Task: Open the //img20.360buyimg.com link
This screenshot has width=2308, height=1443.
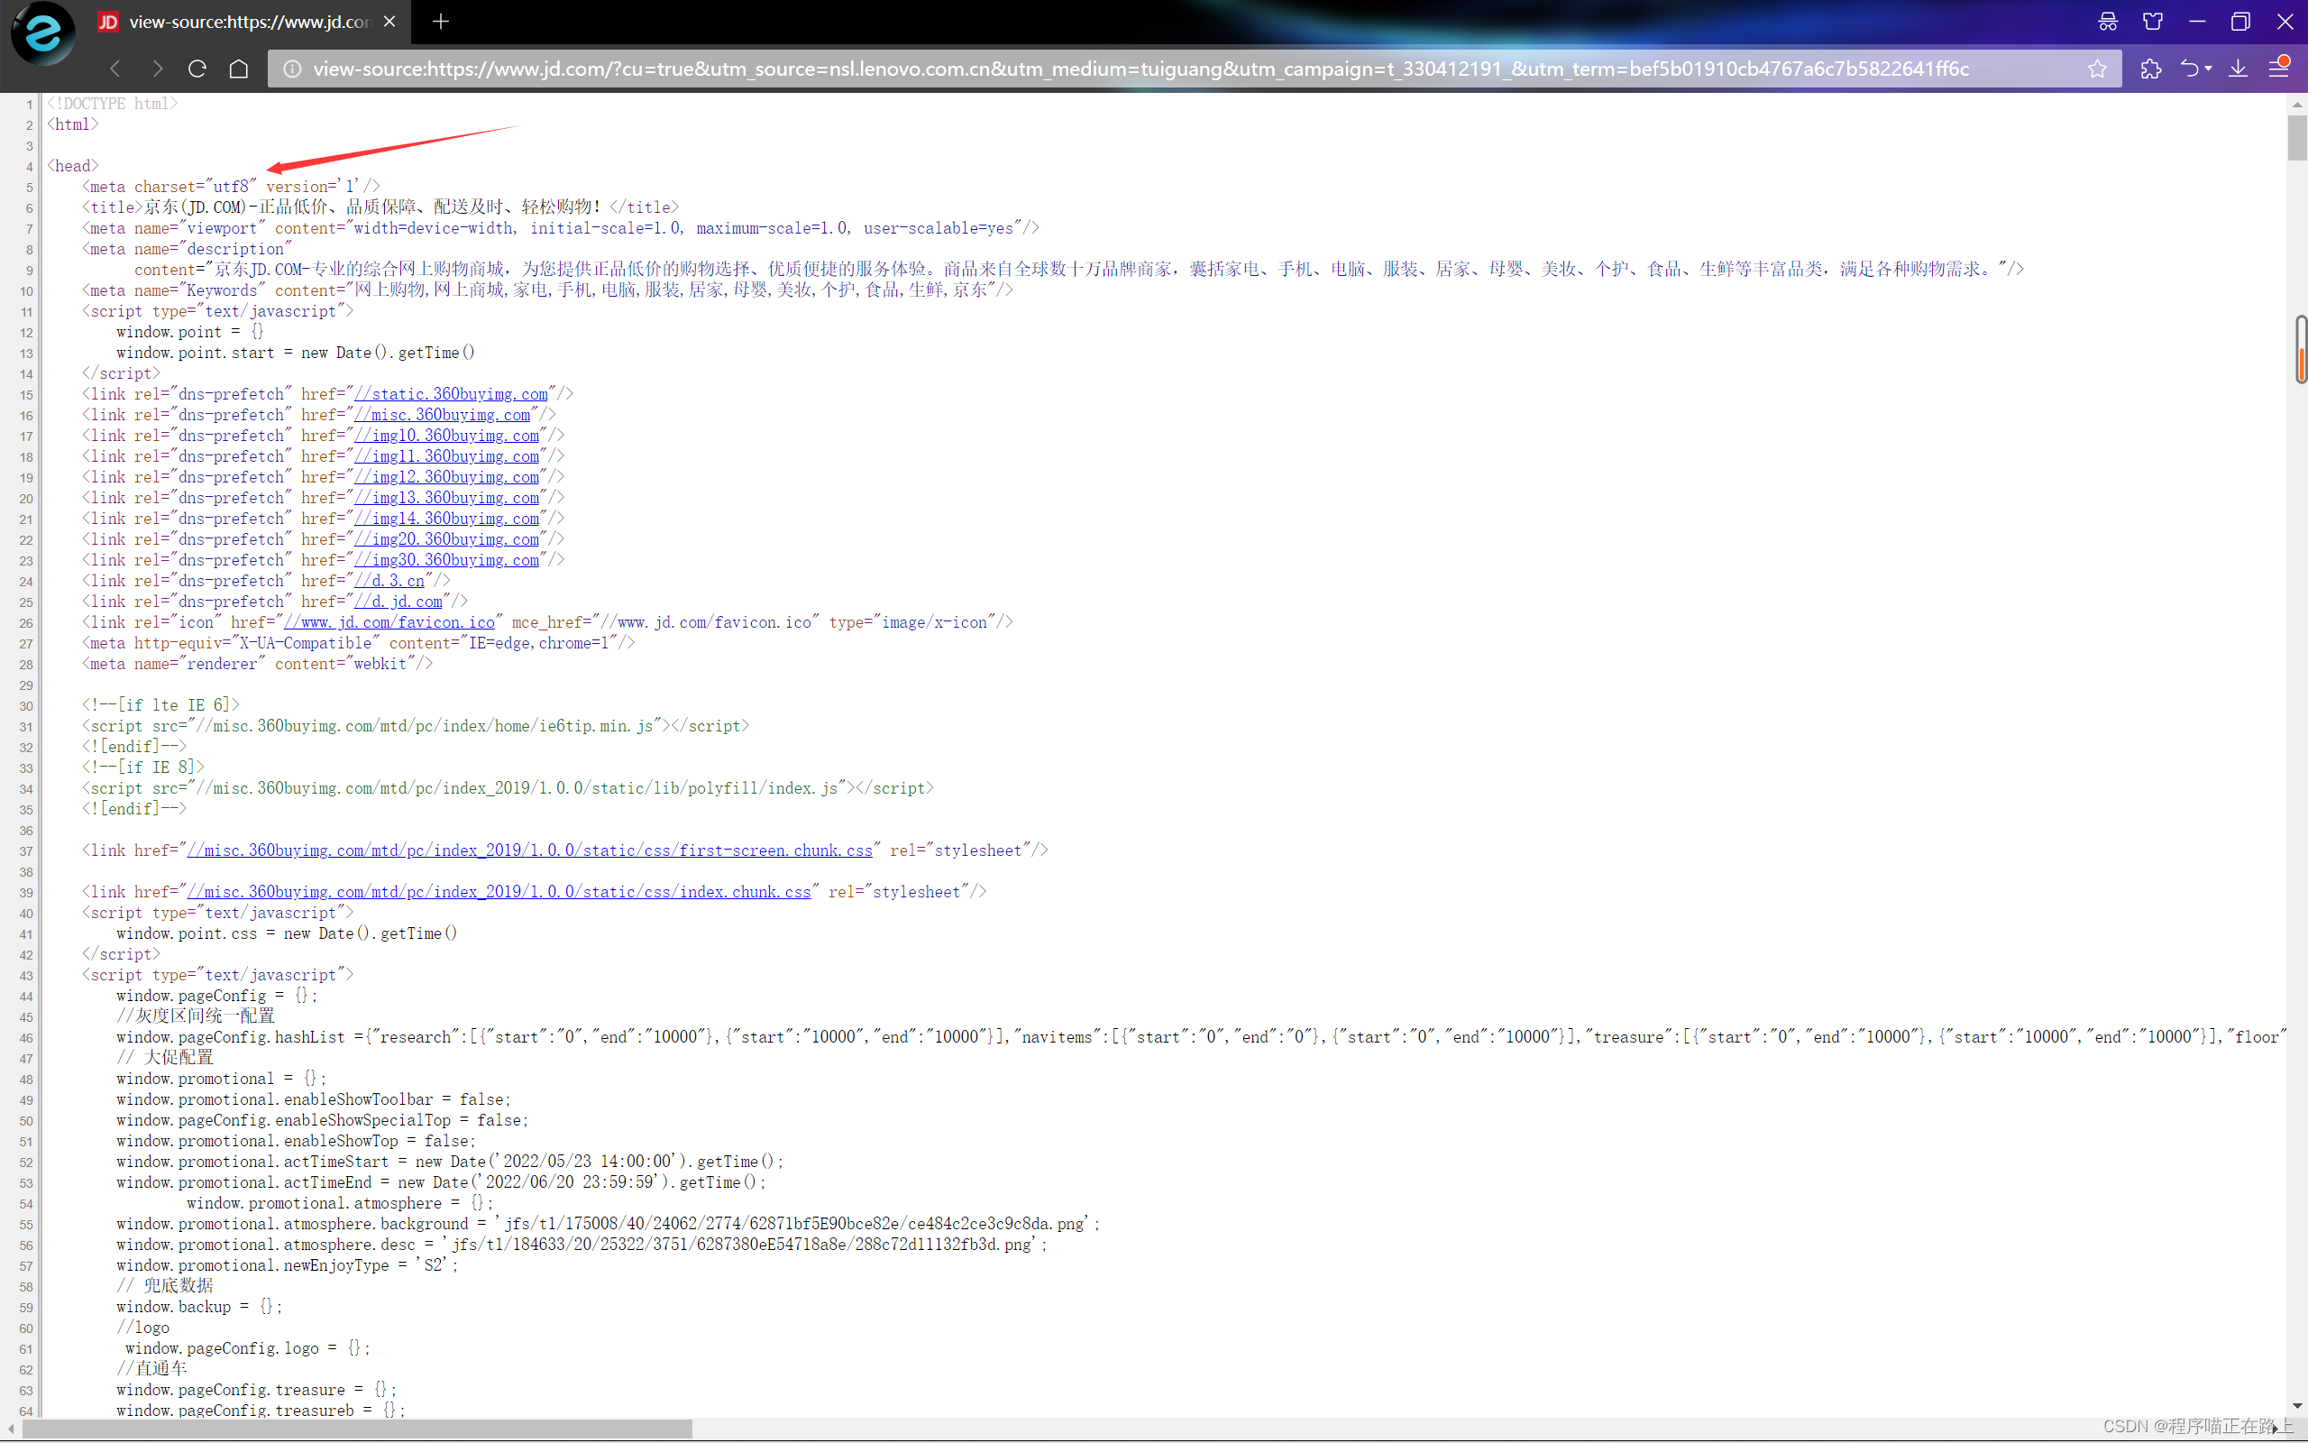Action: [x=446, y=540]
